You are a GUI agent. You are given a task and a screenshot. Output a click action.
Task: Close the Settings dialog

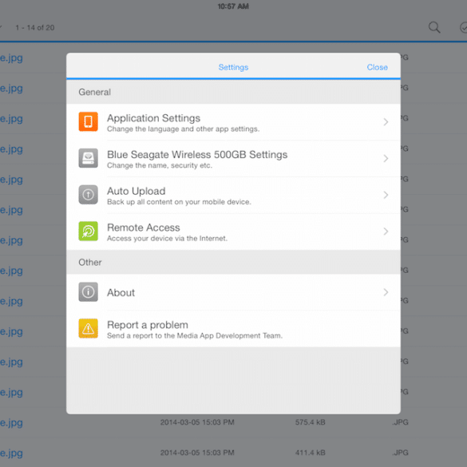click(x=377, y=67)
